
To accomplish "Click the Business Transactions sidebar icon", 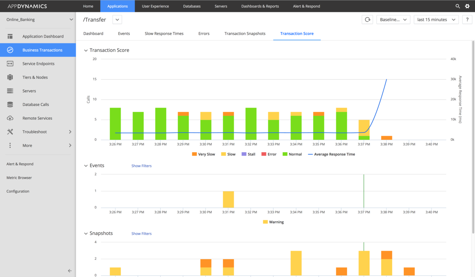I will click(10, 50).
